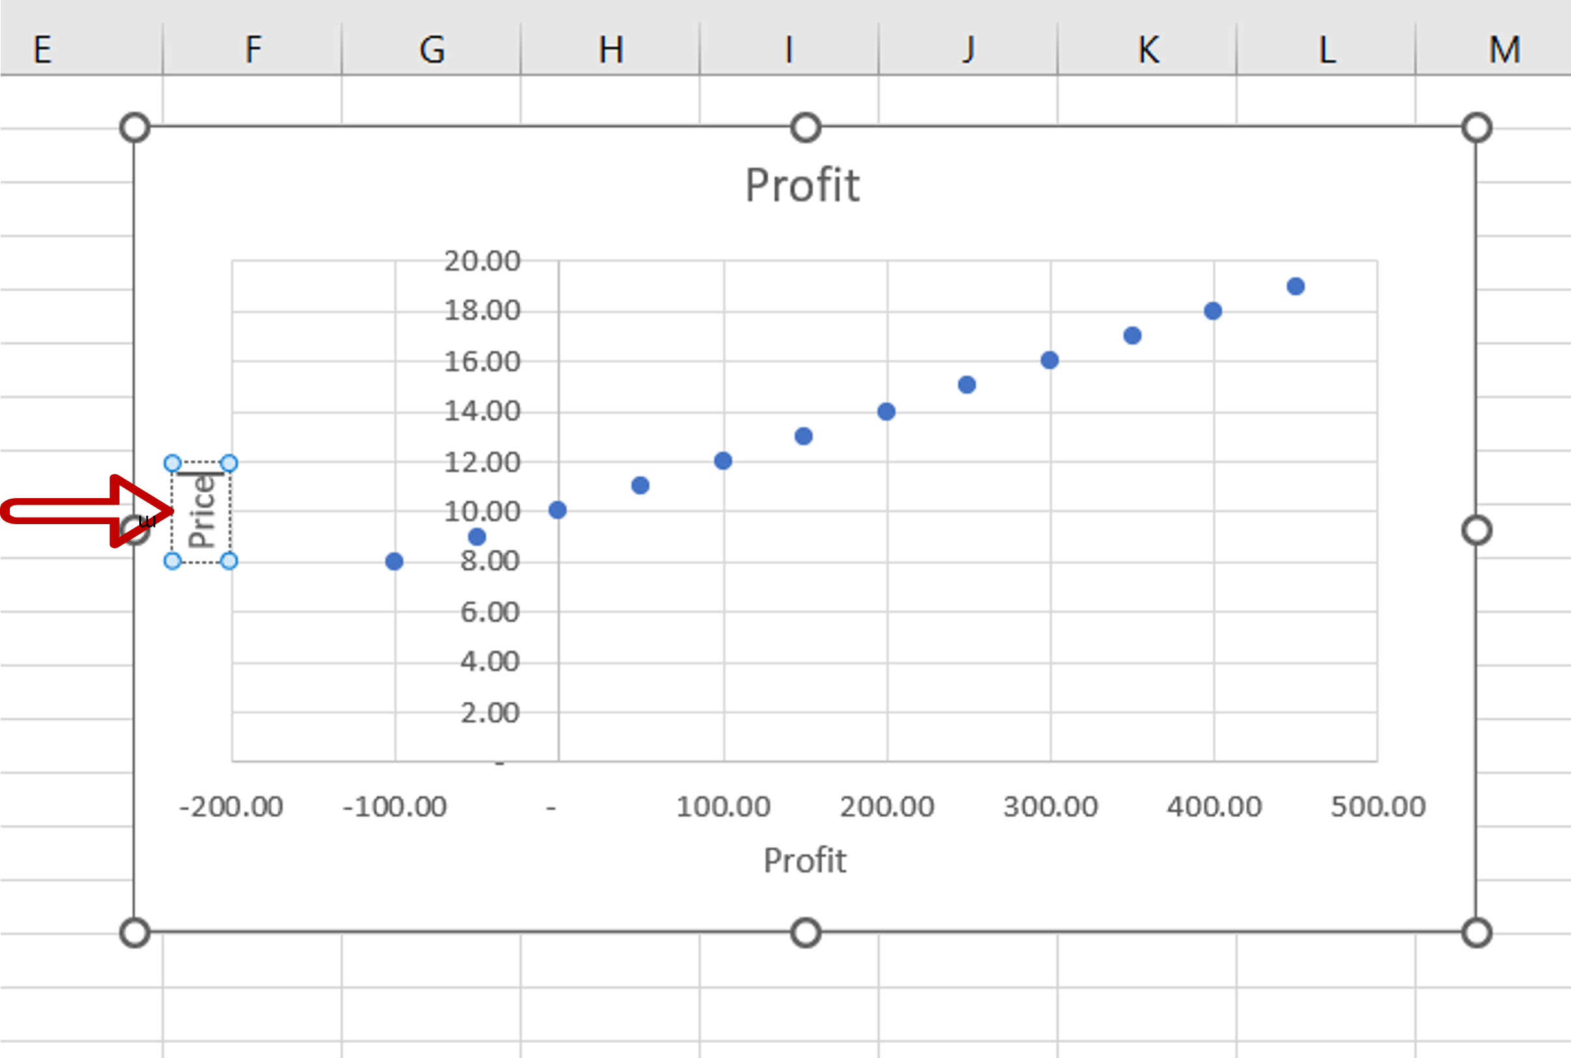The width and height of the screenshot is (1571, 1058).
Task: Select the data point at price 13
Action: [x=803, y=436]
